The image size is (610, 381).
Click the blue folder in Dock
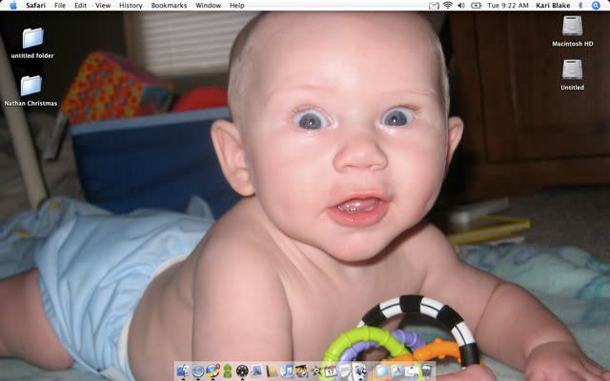coord(382,371)
